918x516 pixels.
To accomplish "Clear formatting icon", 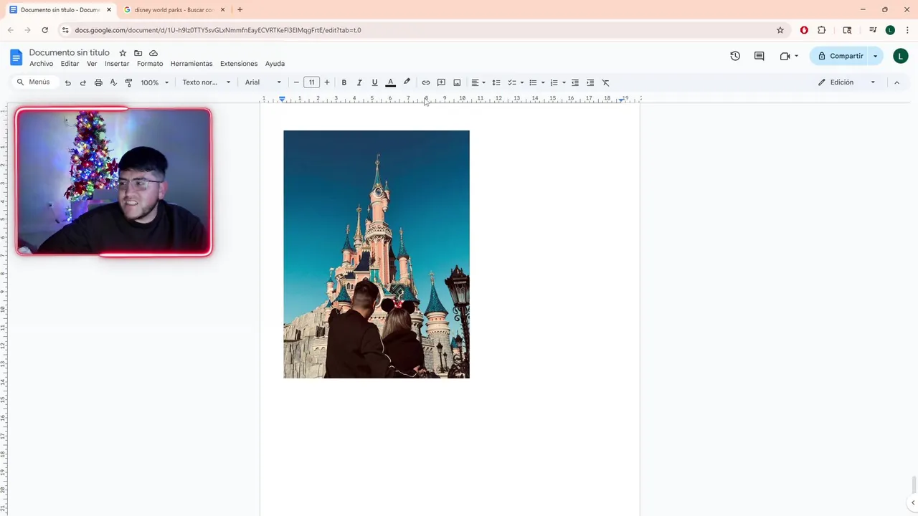I will 605,82.
